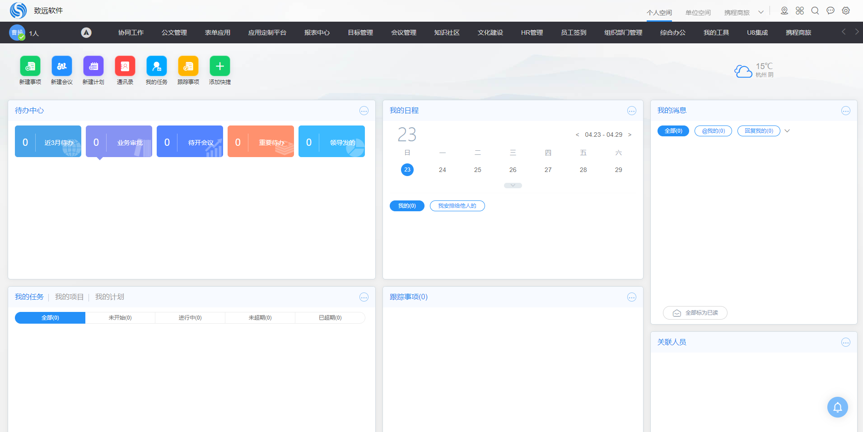Viewport: 863px width, 432px height.
Task: Select date 26 in calendar
Action: coord(513,170)
